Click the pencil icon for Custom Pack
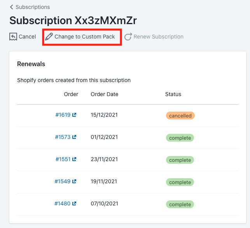The width and height of the screenshot is (250, 228). [x=49, y=37]
